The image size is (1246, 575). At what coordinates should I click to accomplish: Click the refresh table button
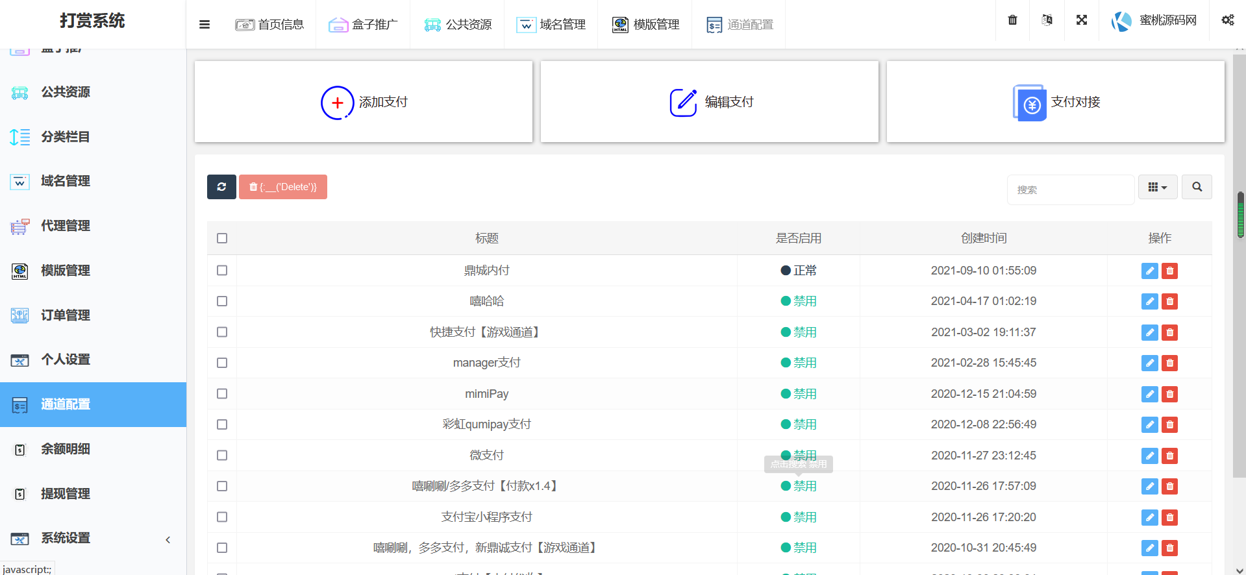[221, 187]
